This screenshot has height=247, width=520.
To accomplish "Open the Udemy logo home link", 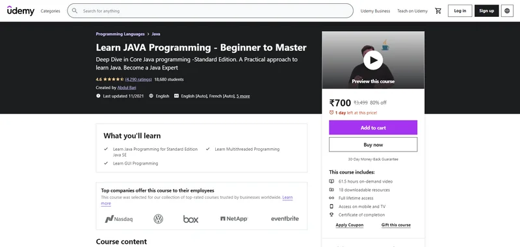I will pos(21,10).
